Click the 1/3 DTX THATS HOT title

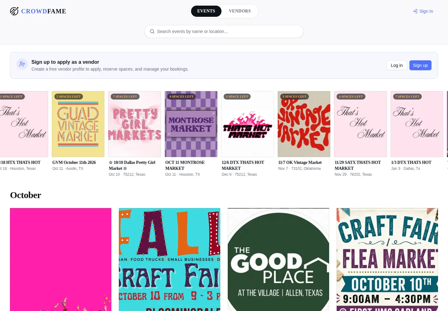[x=411, y=162]
